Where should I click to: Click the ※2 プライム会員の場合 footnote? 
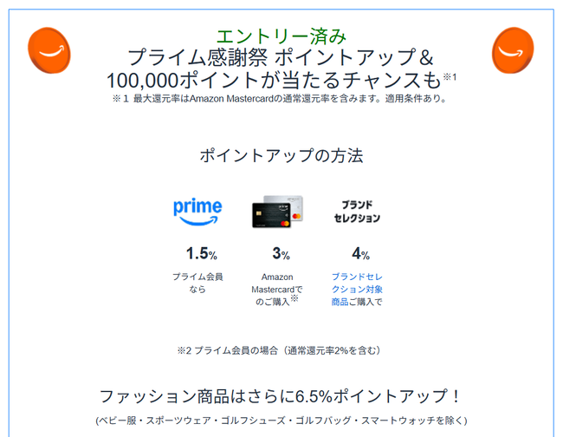[279, 350]
